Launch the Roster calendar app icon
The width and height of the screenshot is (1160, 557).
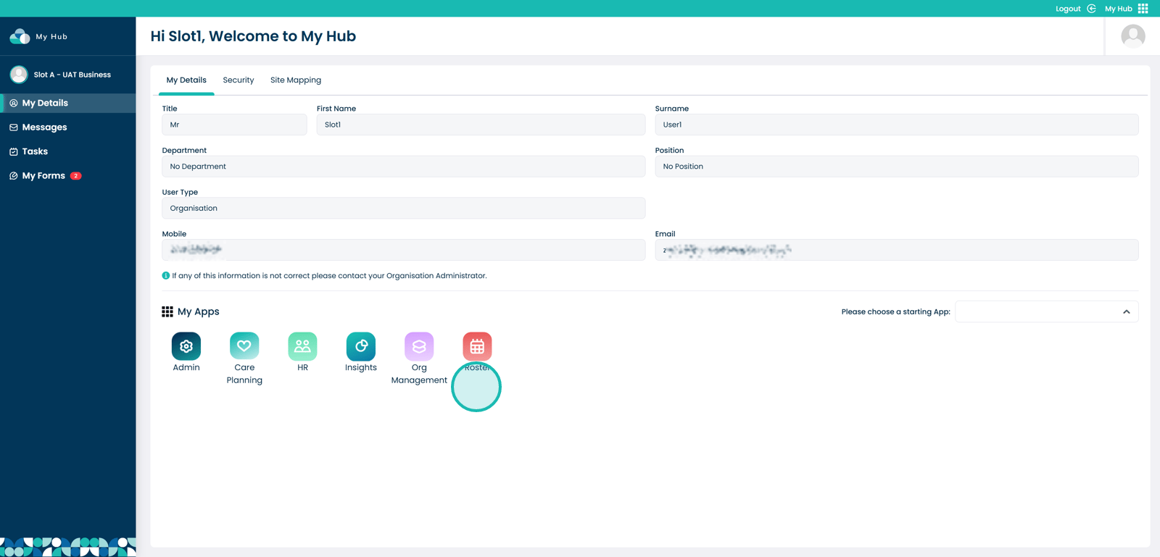(x=477, y=346)
